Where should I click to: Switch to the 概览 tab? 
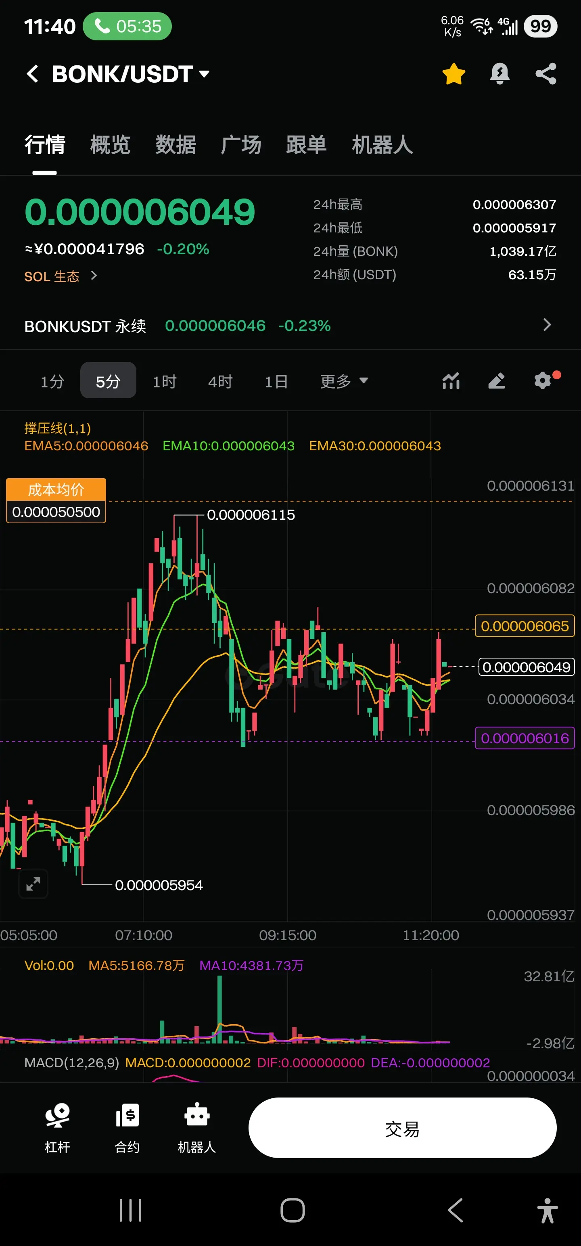(110, 144)
